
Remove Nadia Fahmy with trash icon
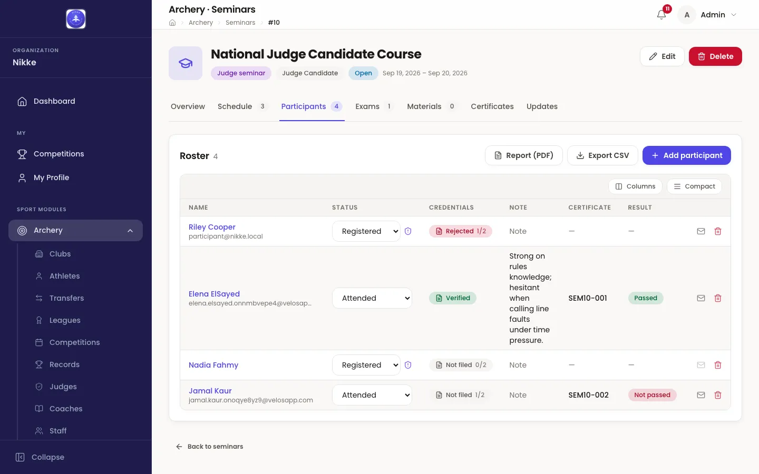pos(718,365)
